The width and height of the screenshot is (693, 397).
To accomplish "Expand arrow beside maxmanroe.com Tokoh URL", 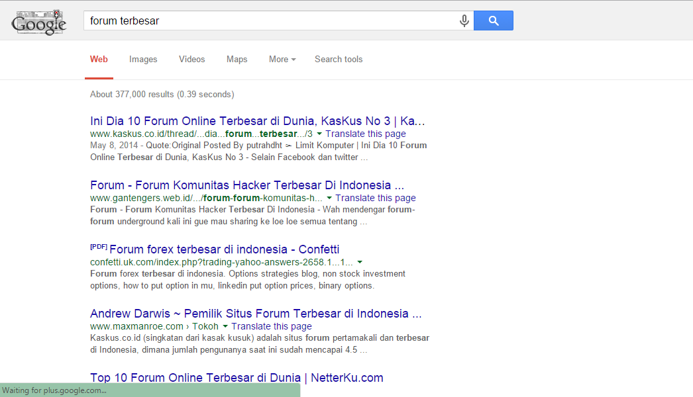I will tap(225, 326).
